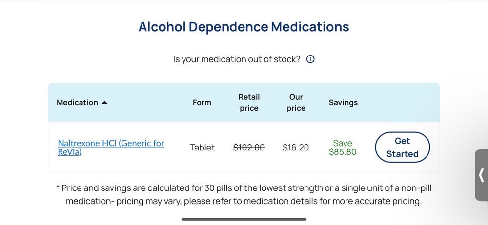488x225 pixels.
Task: Click the Retail price column header
Action: [x=249, y=103]
